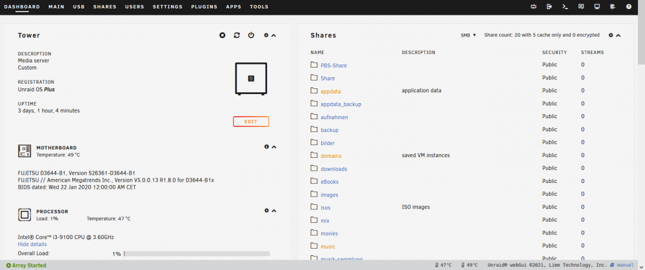
Task: Open the images share
Action: (329, 195)
